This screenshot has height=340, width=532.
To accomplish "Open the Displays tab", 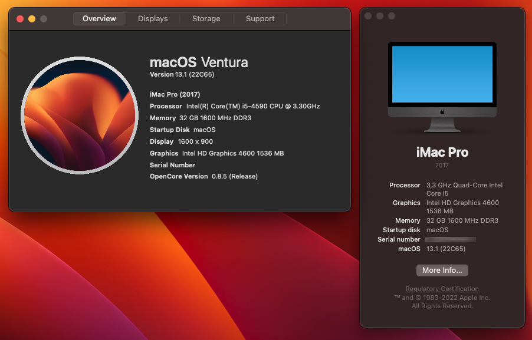I will [153, 19].
